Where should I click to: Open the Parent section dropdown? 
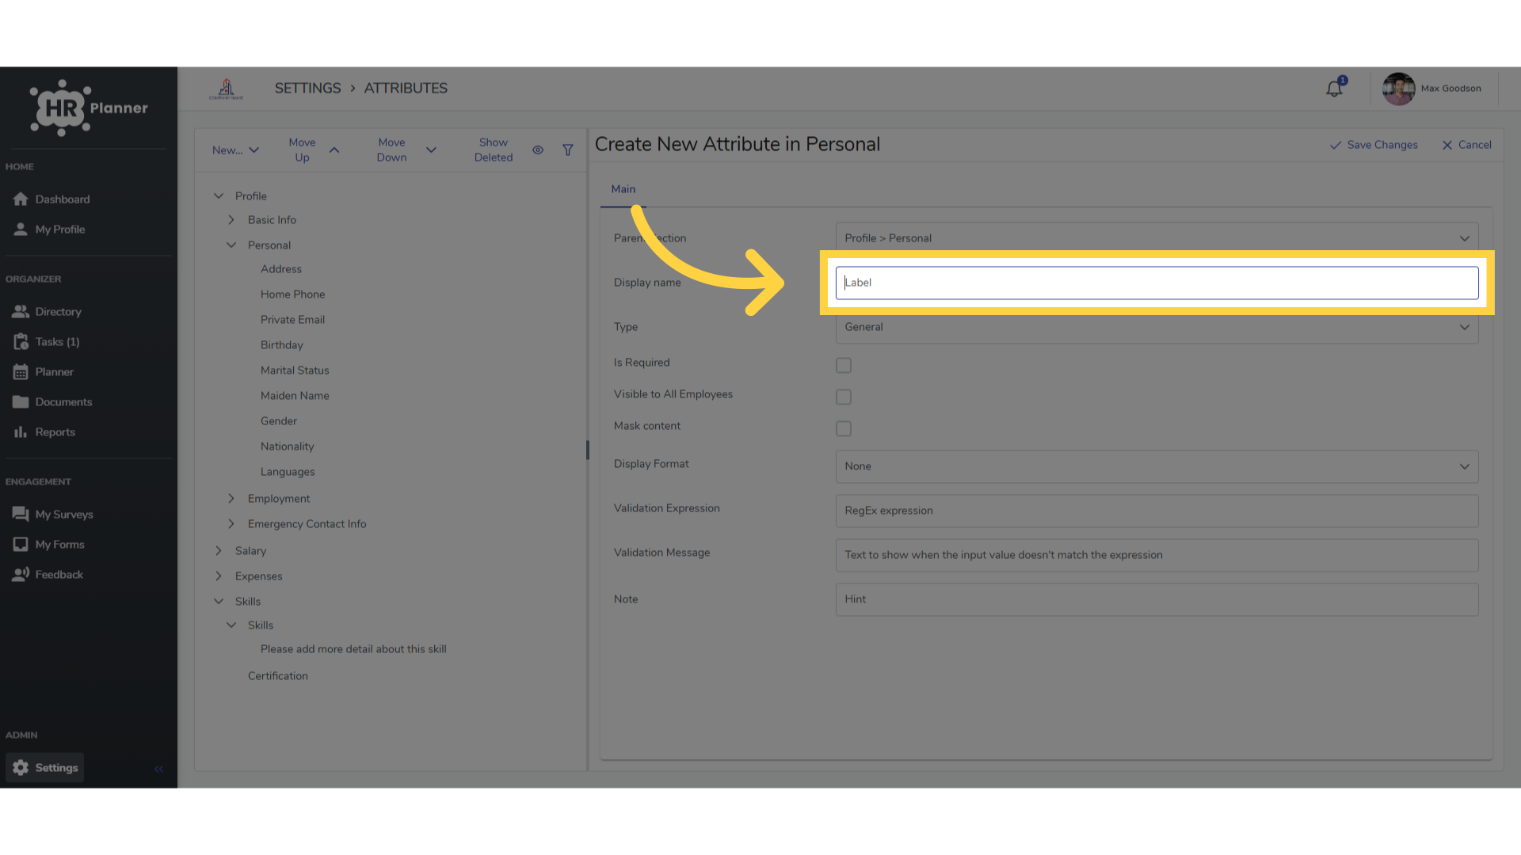(1157, 238)
